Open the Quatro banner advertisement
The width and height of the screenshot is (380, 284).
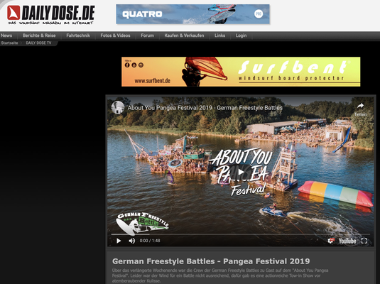click(192, 14)
